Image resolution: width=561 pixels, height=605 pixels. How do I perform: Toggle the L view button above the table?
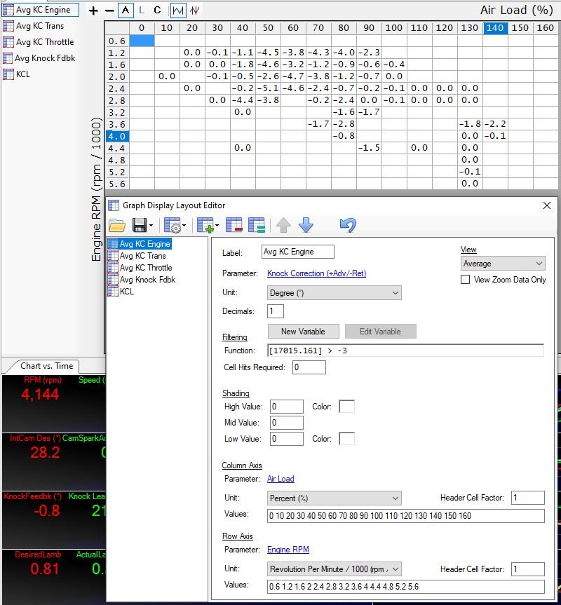coord(142,10)
